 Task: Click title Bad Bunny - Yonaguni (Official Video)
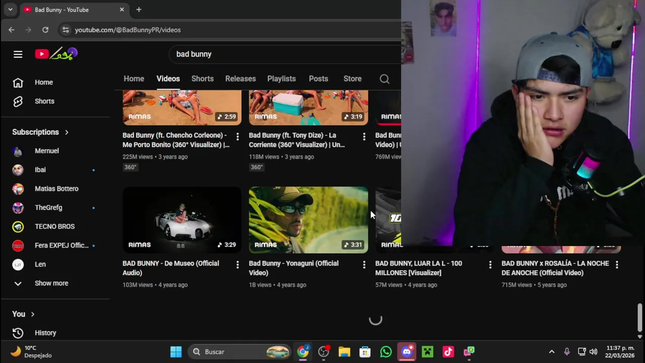point(294,268)
